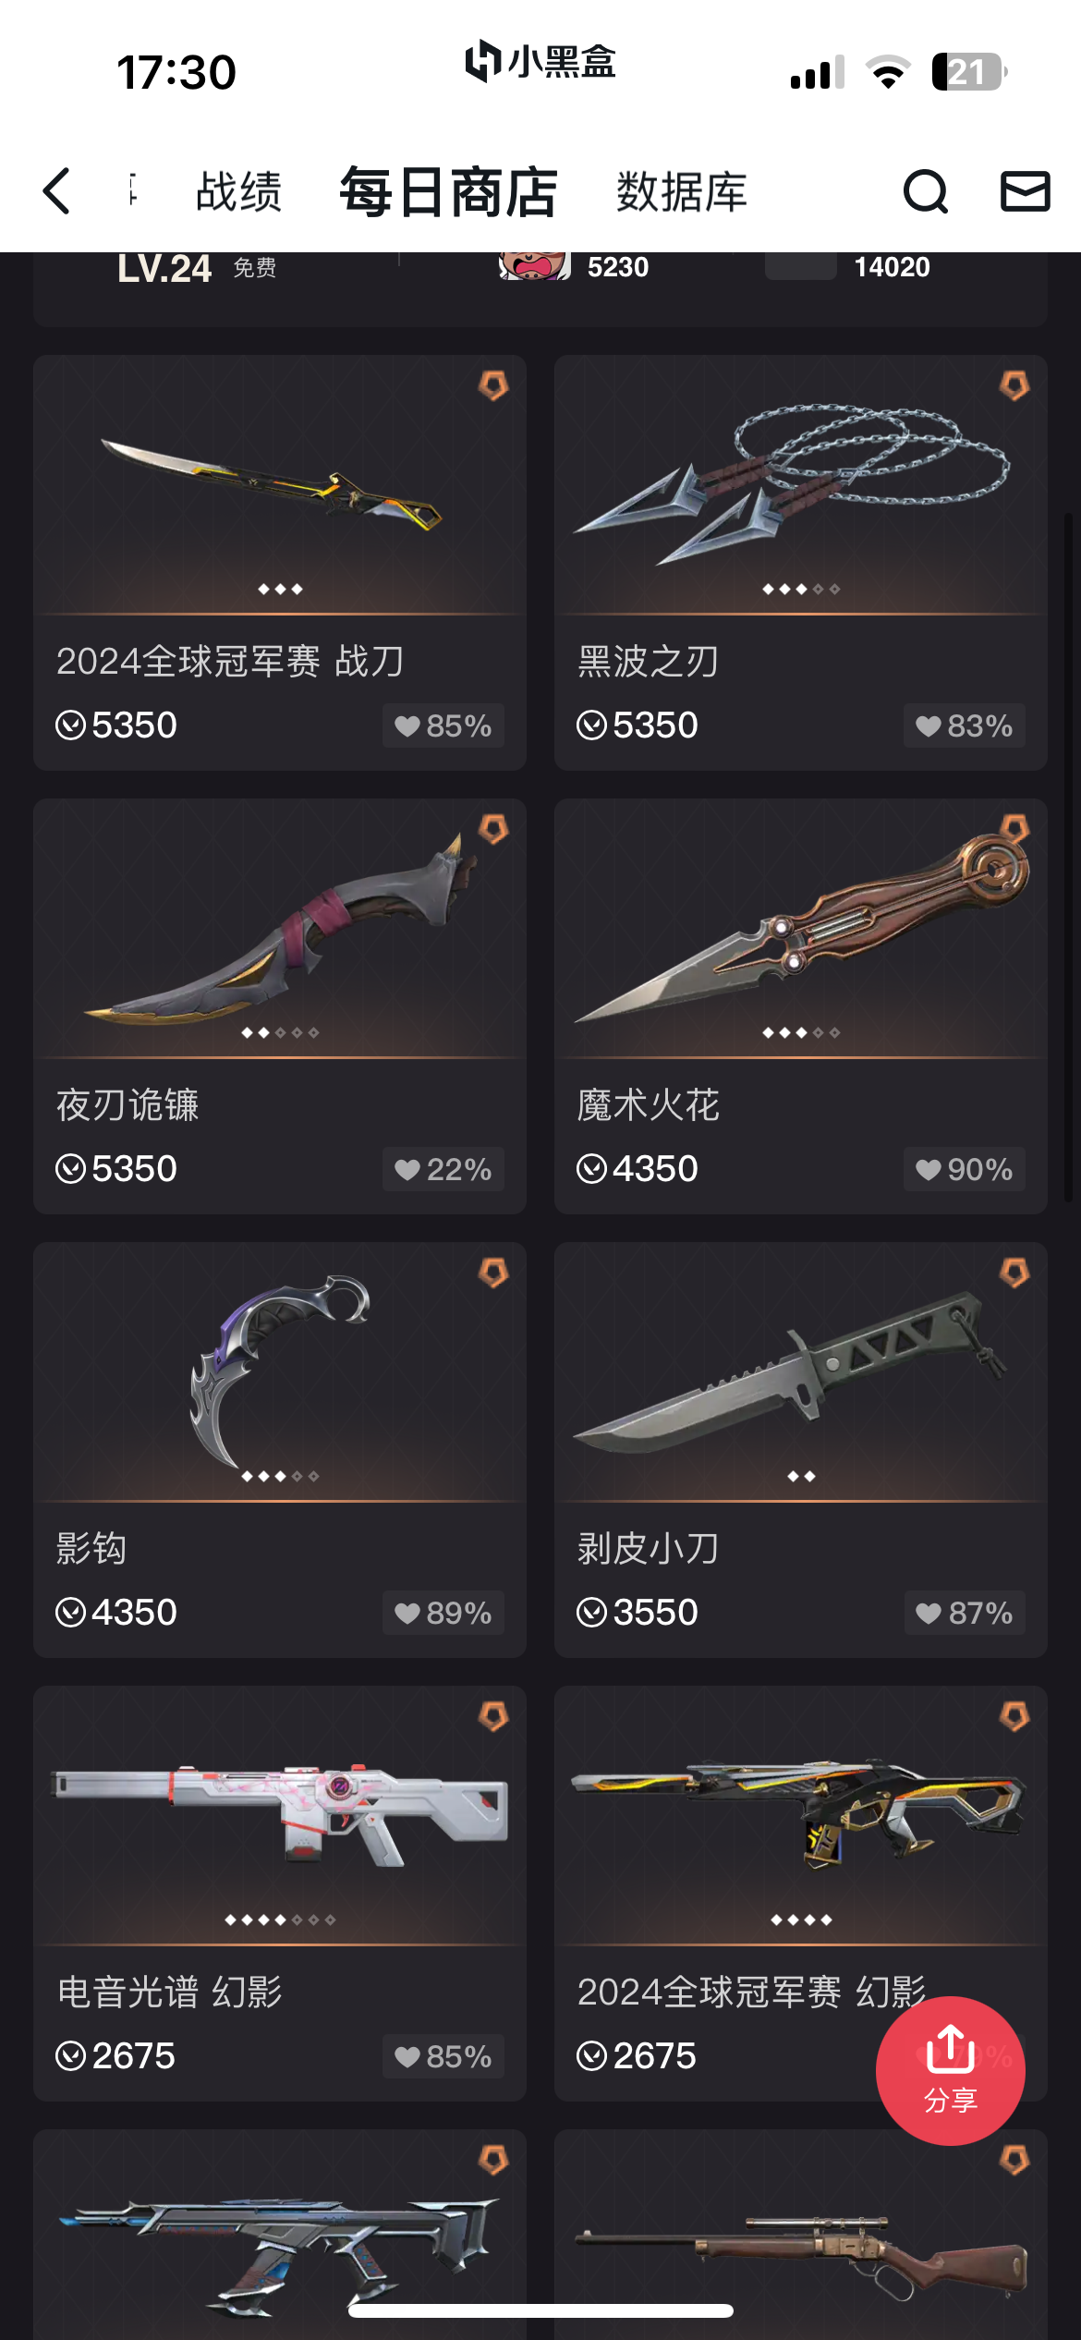Switch to the 数据库 tab
Image resolution: width=1081 pixels, height=2340 pixels.
tap(682, 192)
